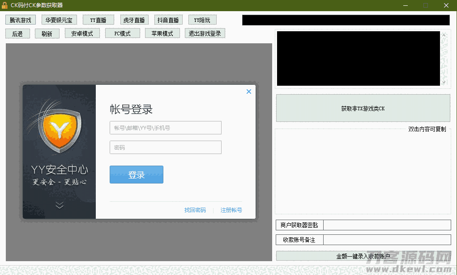
Task: Reload page using 刷新 button
Action: pyautogui.click(x=47, y=34)
